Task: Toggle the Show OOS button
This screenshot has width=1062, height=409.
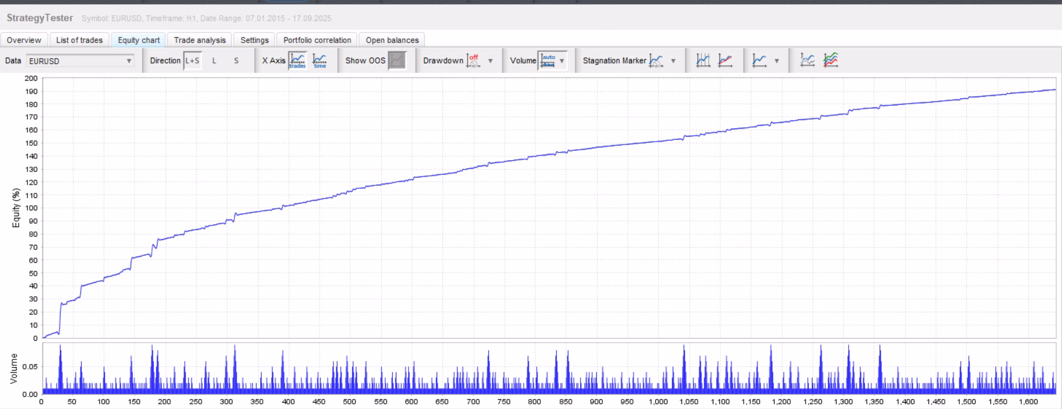Action: tap(397, 61)
